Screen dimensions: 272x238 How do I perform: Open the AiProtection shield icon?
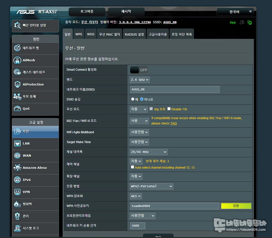pos(17,84)
